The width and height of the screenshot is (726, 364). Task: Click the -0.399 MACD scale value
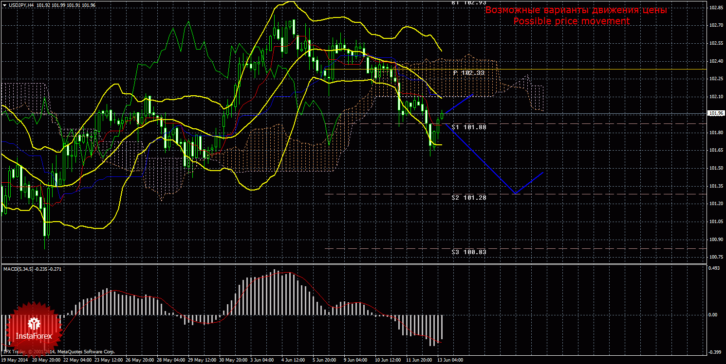click(714, 352)
